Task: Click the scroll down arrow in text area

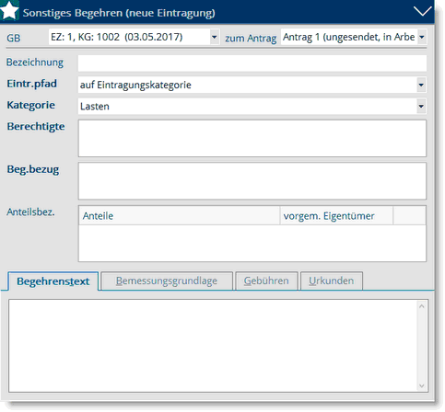Action: click(x=422, y=385)
